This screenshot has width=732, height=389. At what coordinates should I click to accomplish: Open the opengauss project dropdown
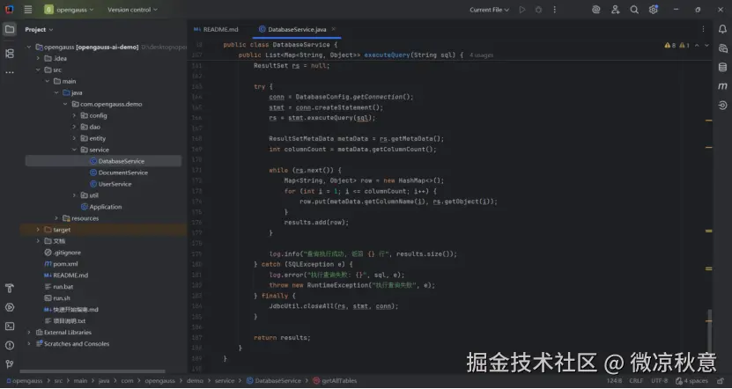(69, 10)
